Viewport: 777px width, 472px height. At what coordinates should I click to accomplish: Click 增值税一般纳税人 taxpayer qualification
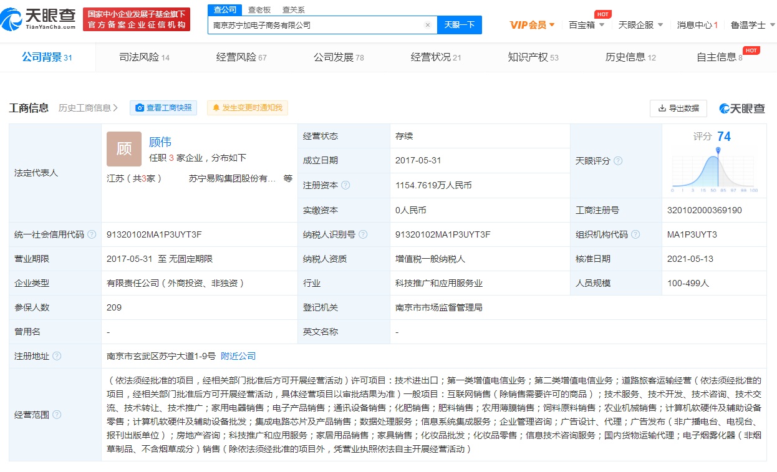(x=430, y=259)
